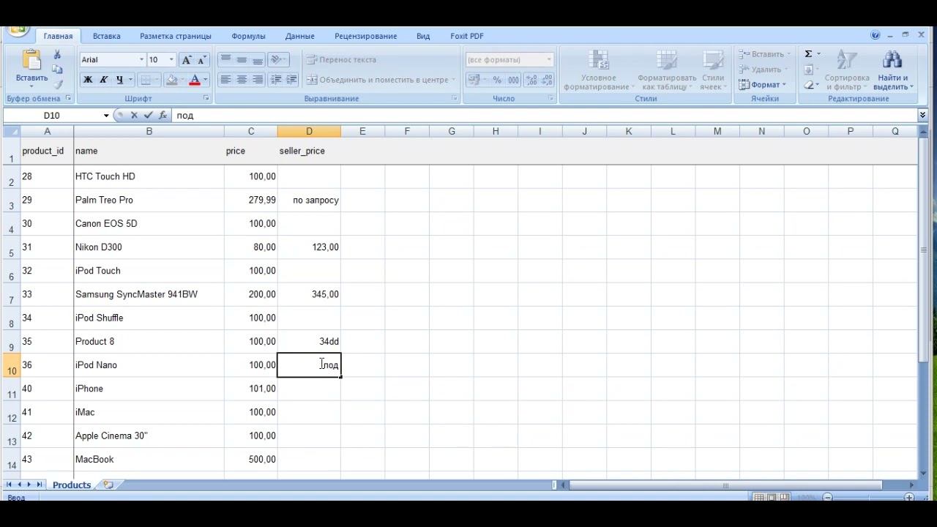This screenshot has height=527, width=937.
Task: Open the Данные ribbon tab
Action: click(x=300, y=36)
